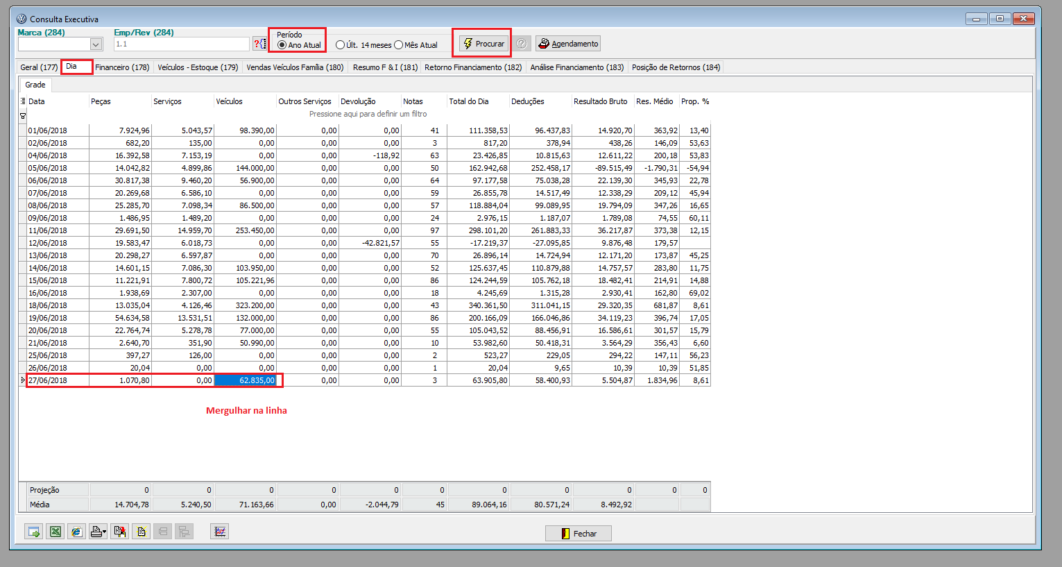
Task: Click the Notas column header
Action: pyautogui.click(x=424, y=101)
